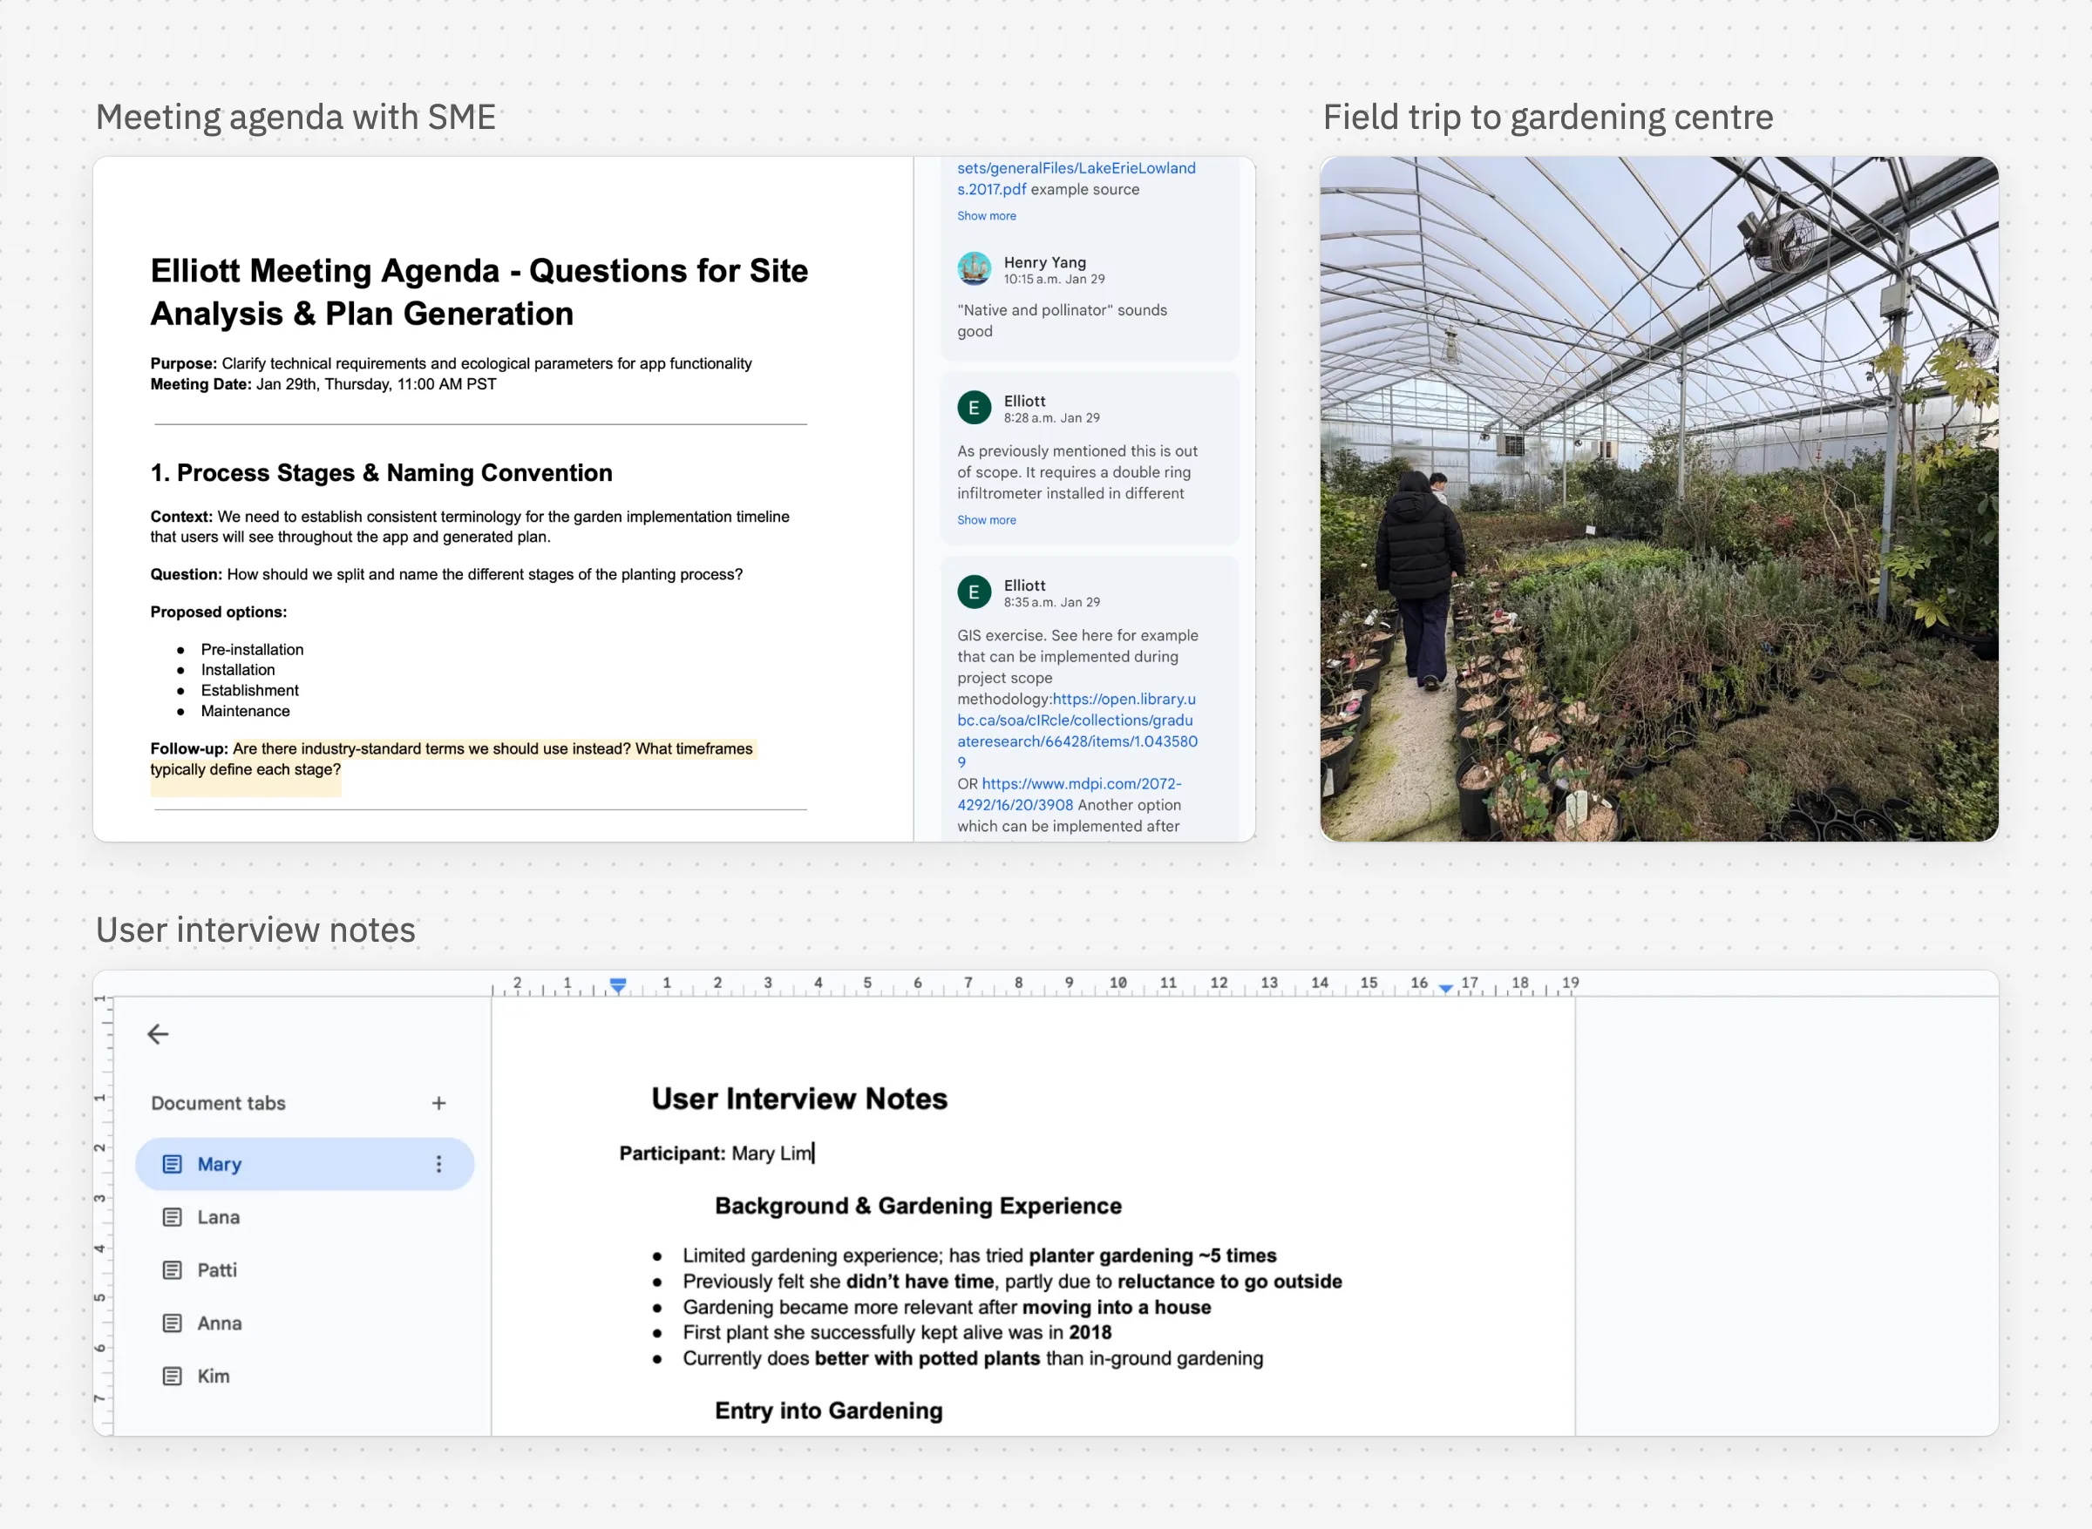
Task: Click the 'Meeting agenda with SME' label
Action: click(x=295, y=118)
